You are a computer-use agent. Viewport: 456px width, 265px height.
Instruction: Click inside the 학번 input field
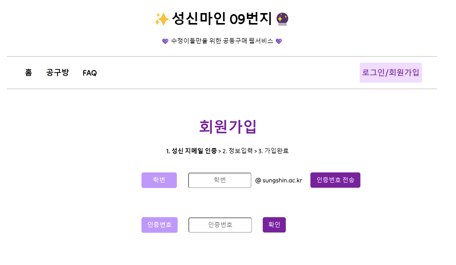219,180
